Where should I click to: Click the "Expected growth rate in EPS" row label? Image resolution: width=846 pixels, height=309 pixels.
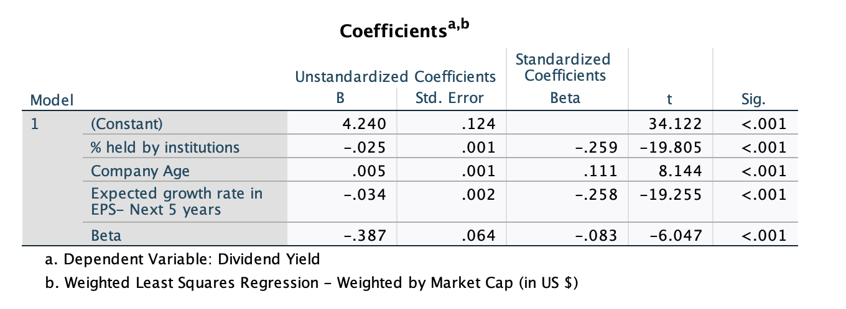pyautogui.click(x=177, y=201)
